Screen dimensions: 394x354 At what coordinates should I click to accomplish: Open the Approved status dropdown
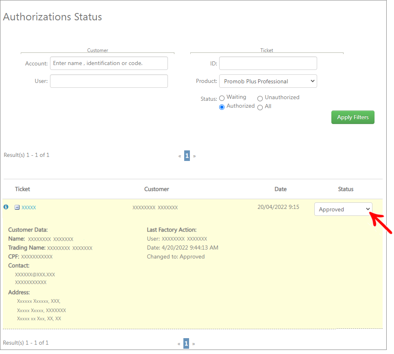[343, 209]
